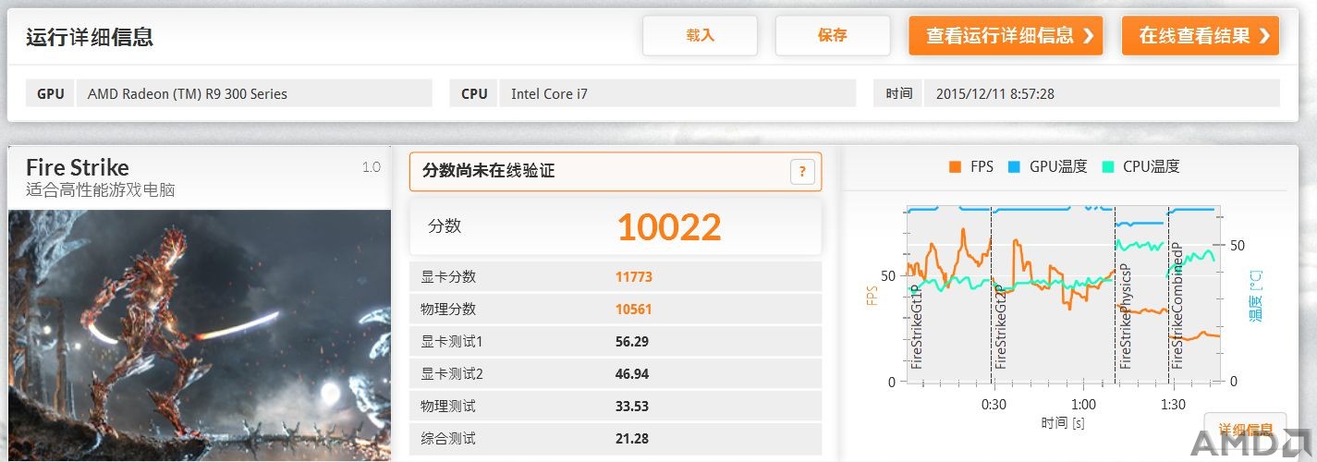Select the Fire Strike title text
The image size is (1317, 462).
tap(78, 167)
